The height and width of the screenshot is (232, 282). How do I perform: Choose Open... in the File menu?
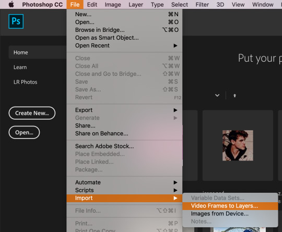pyautogui.click(x=124, y=22)
